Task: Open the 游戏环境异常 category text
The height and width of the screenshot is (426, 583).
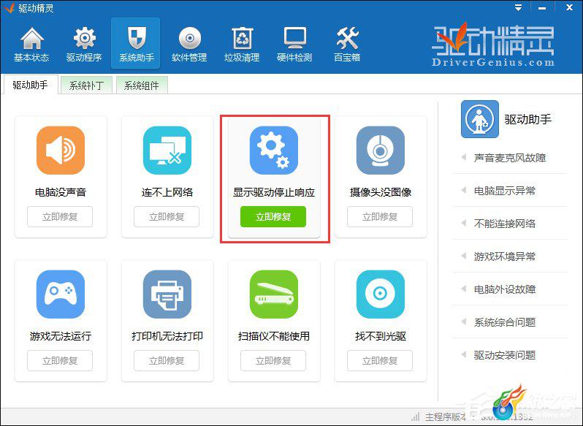Action: click(x=505, y=256)
